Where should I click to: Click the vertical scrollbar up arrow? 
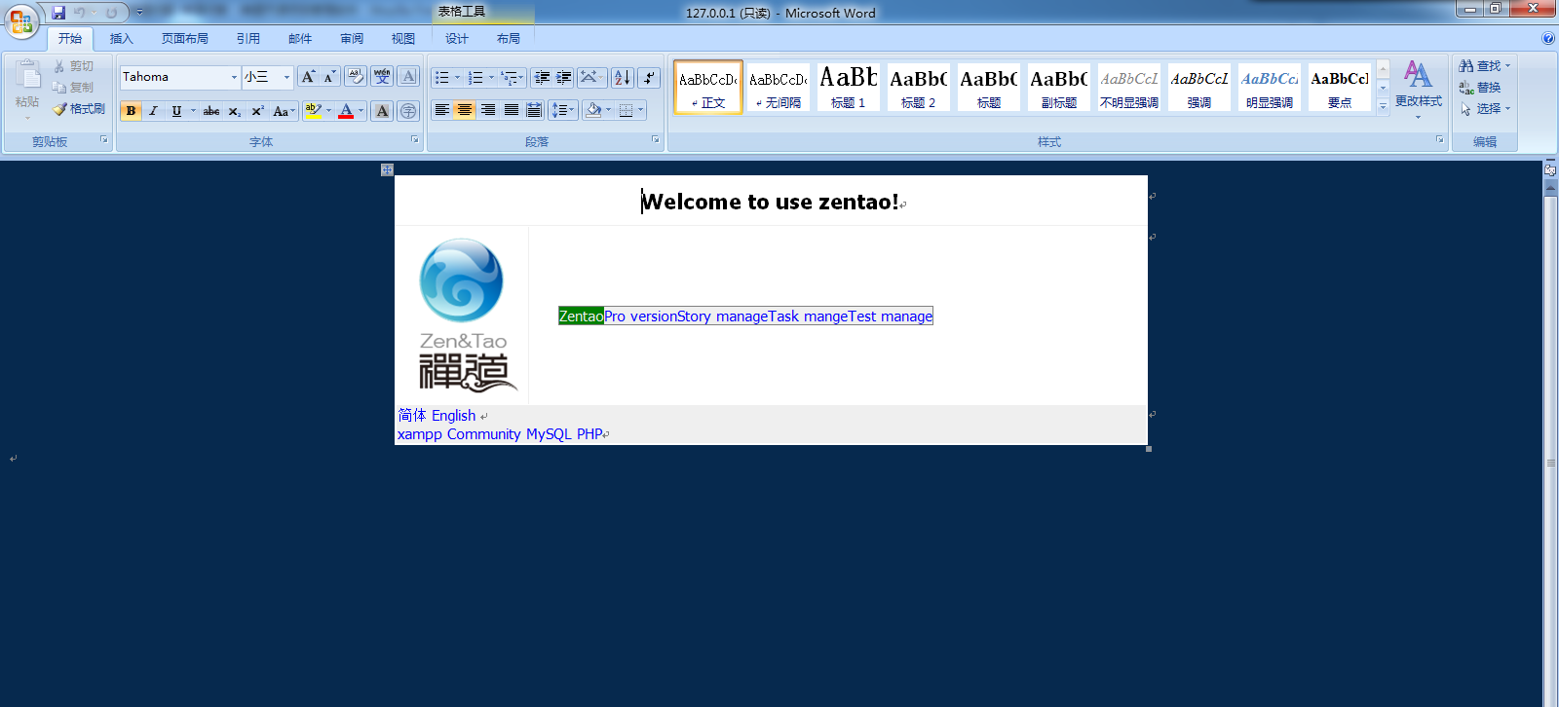[1550, 190]
